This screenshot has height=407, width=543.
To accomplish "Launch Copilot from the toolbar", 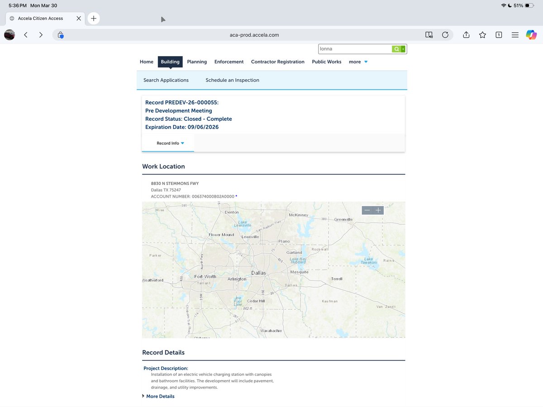I will (531, 35).
